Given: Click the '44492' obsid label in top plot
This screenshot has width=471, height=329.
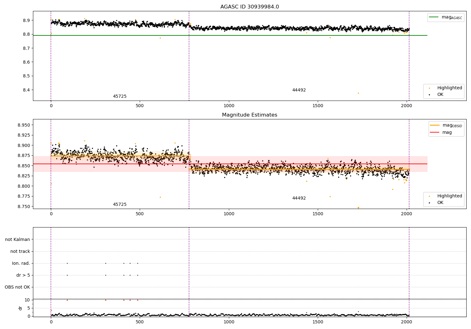Looking at the screenshot, I should [x=299, y=90].
